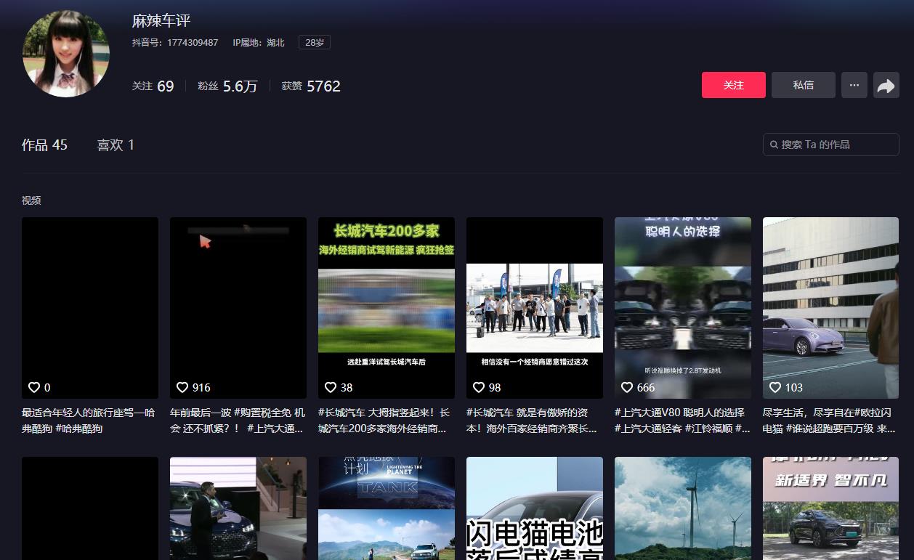914x560 pixels.
Task: Switch to the 喜欢 1 tab
Action: click(116, 145)
